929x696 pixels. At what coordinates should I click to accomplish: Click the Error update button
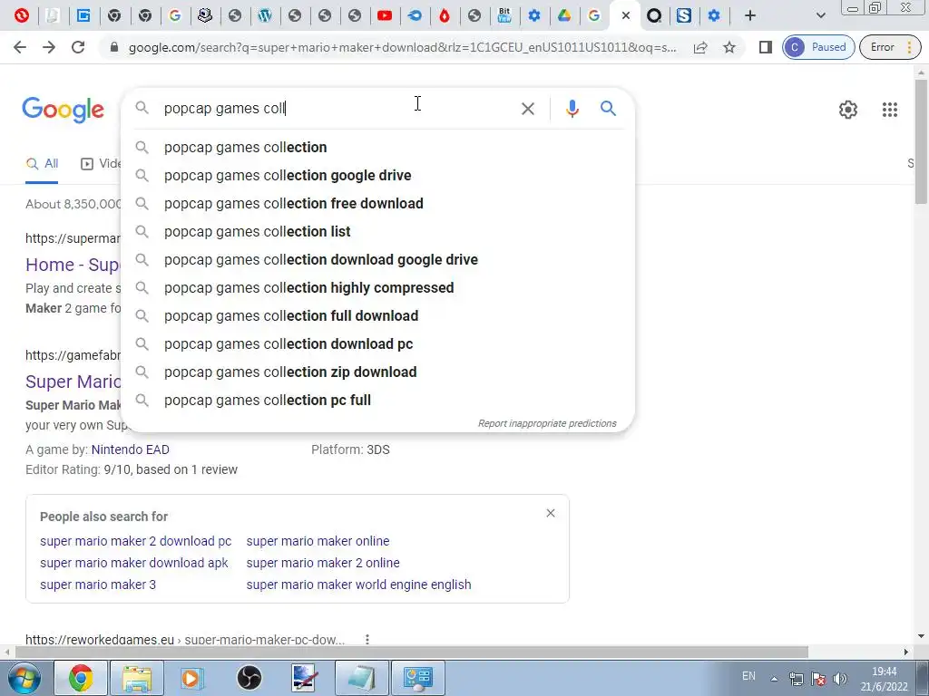coord(890,47)
